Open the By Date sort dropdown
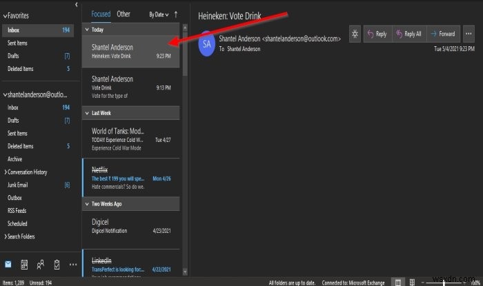This screenshot has height=286, width=483. tap(159, 14)
